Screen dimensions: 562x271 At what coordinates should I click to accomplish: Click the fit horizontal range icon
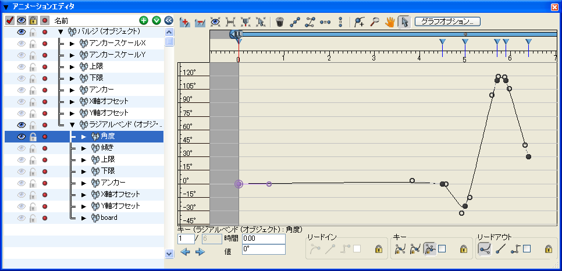tap(230, 22)
